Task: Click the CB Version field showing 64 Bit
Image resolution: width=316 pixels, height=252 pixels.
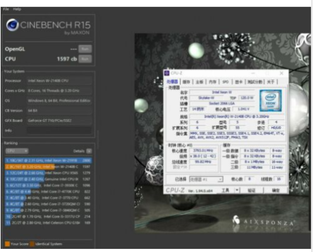Action: coord(59,110)
